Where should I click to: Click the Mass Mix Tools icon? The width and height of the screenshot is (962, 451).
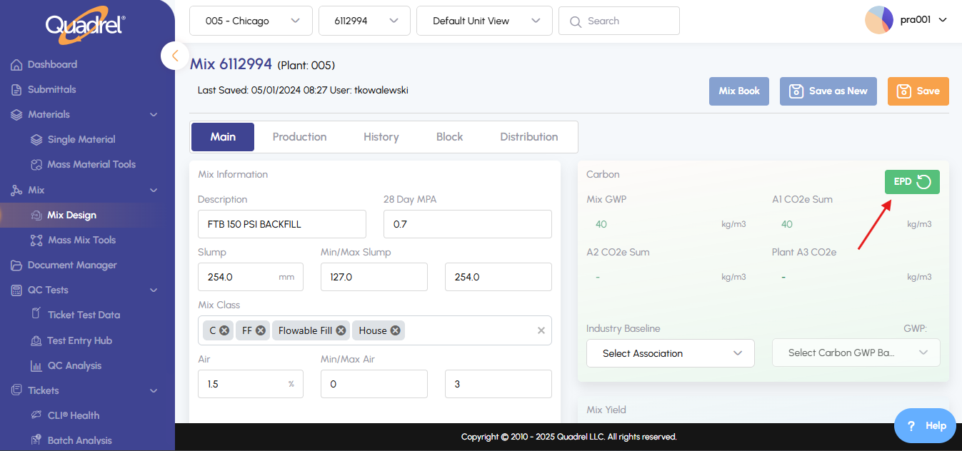36,240
